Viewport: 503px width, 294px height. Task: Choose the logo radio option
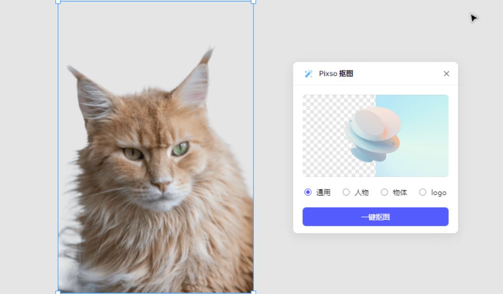point(423,192)
